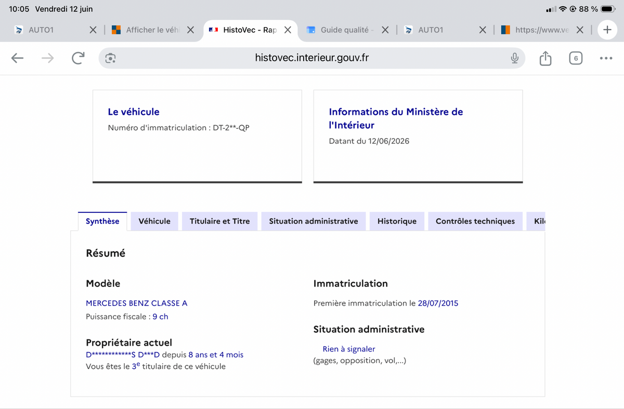Viewport: 624px width, 409px height.
Task: Go back with the browser back arrow
Action: pyautogui.click(x=18, y=58)
